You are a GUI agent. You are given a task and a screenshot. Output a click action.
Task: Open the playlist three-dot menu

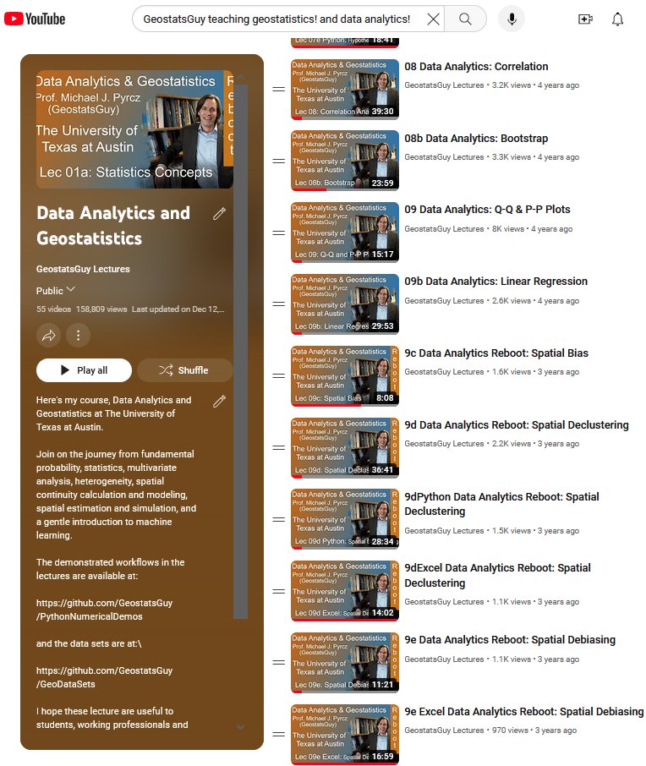click(78, 335)
